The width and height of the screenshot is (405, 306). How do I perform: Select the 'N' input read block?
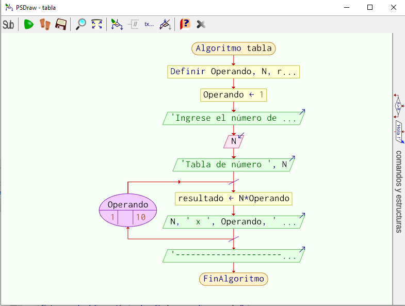tap(234, 141)
